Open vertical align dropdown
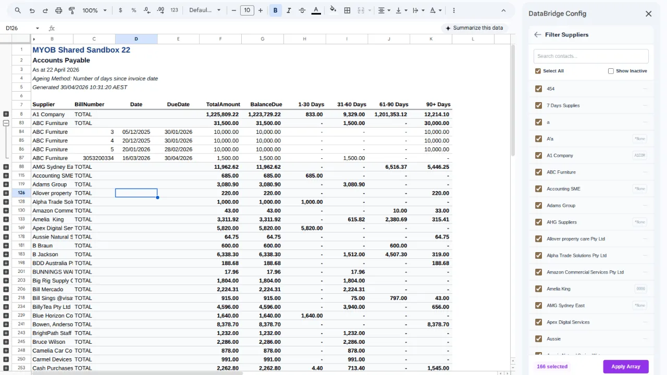 [x=401, y=10]
